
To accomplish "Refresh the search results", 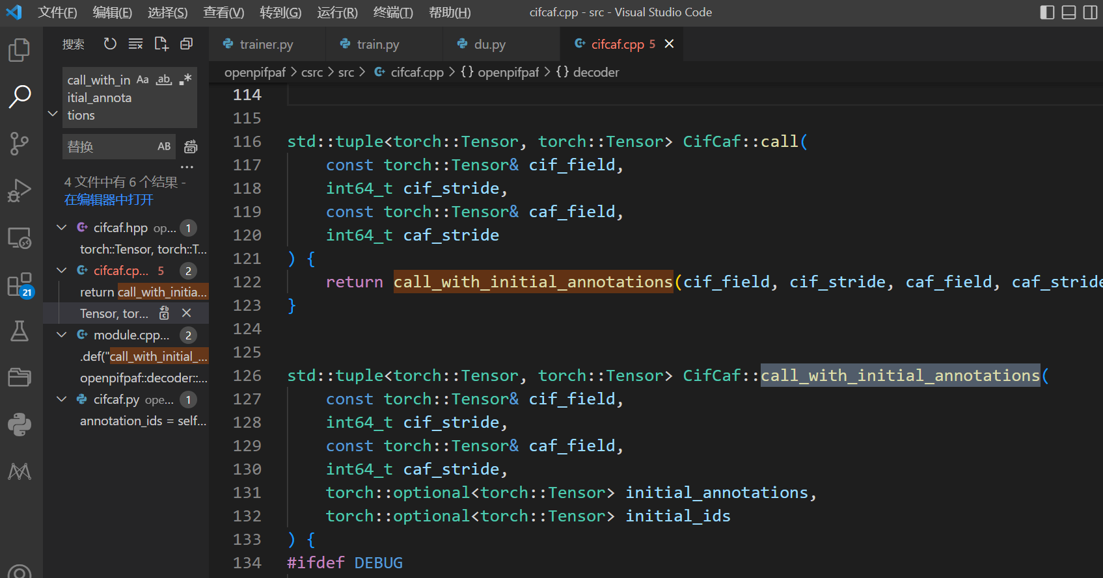I will pyautogui.click(x=110, y=44).
